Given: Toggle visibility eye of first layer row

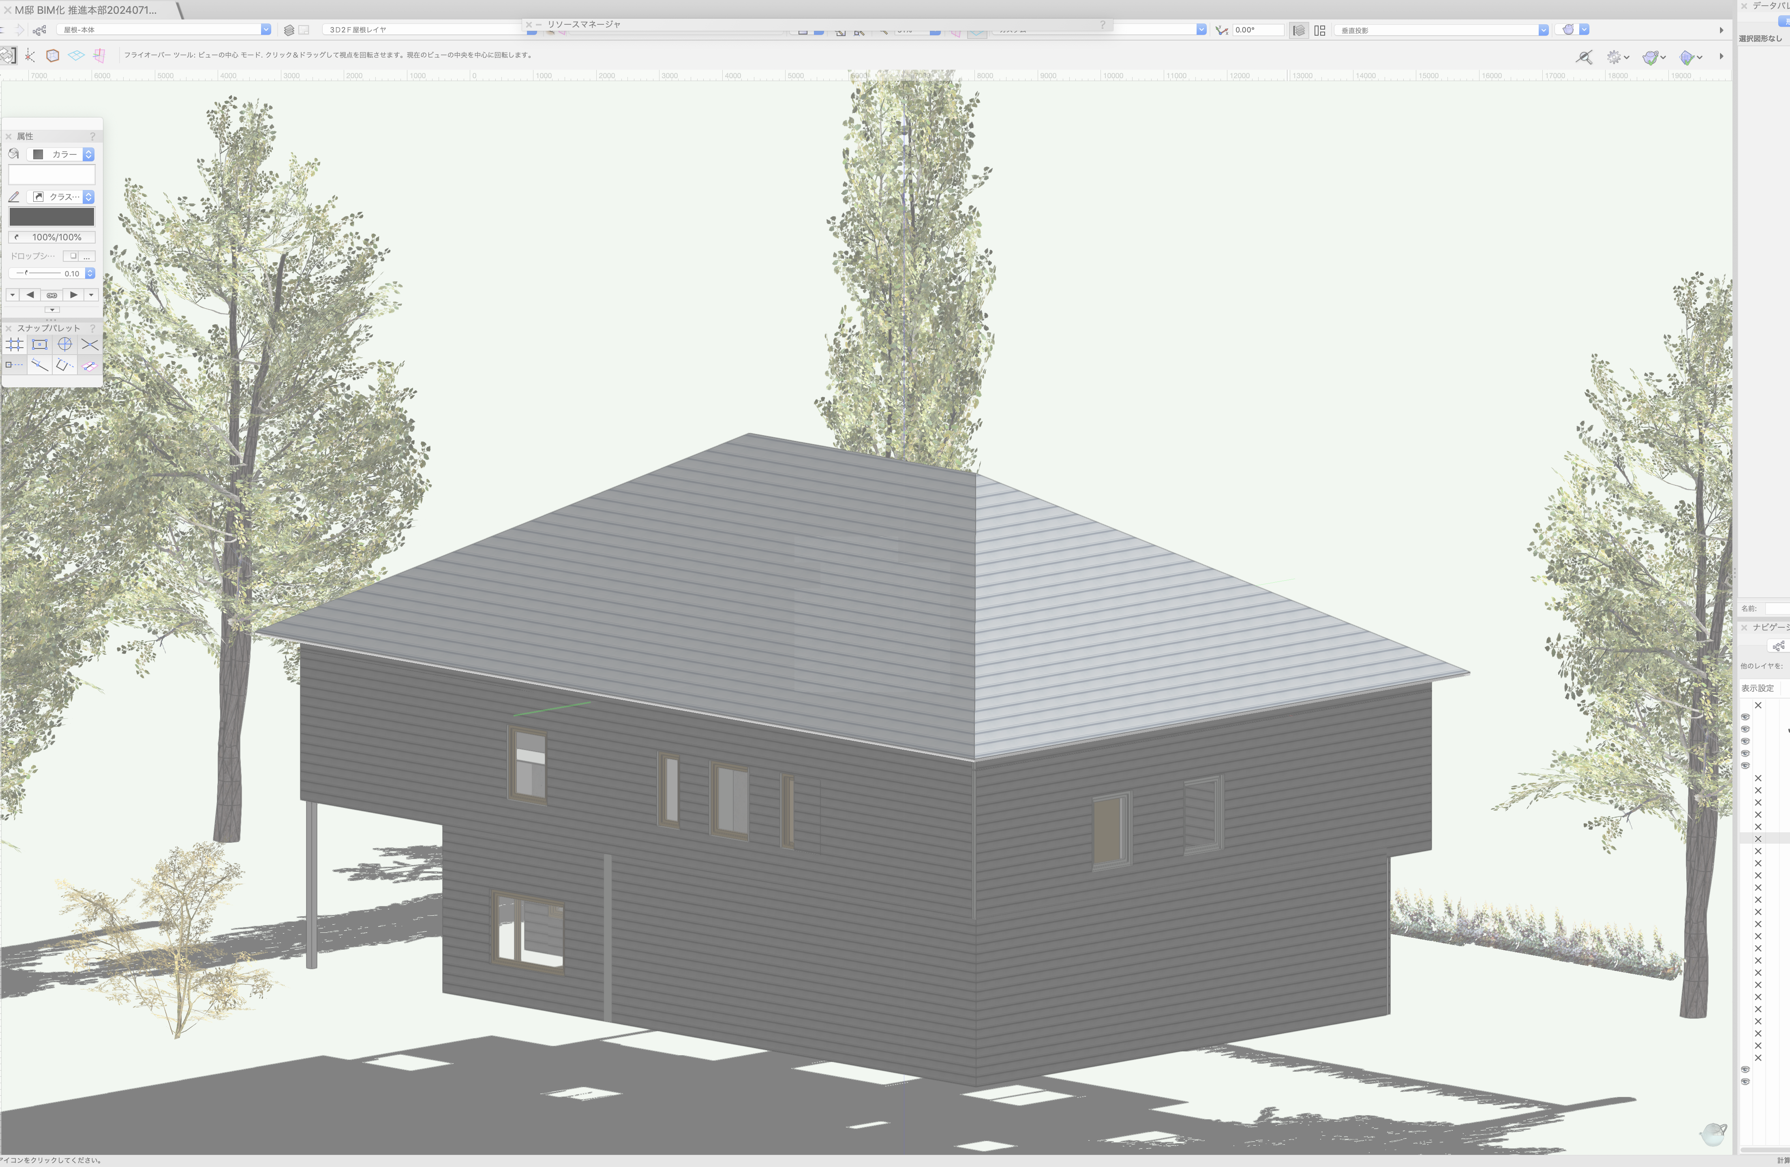Looking at the screenshot, I should click(x=1746, y=716).
